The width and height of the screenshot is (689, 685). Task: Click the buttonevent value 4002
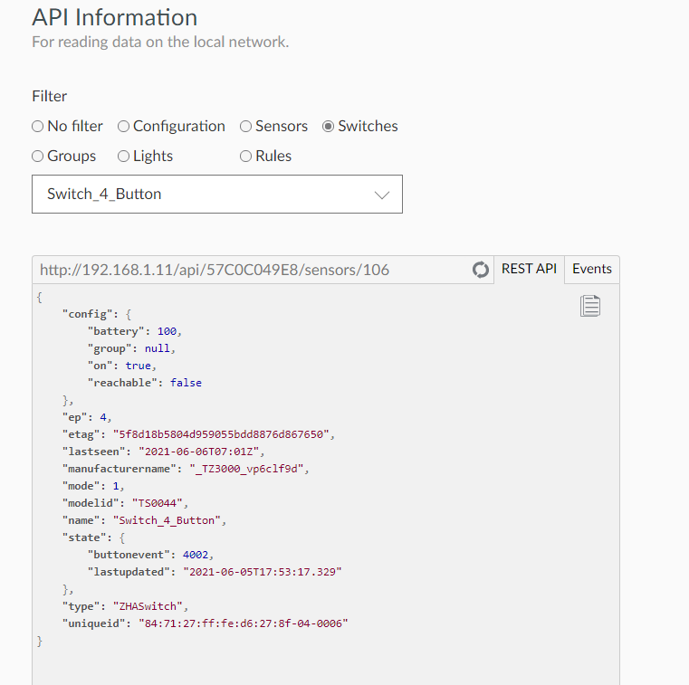(196, 555)
